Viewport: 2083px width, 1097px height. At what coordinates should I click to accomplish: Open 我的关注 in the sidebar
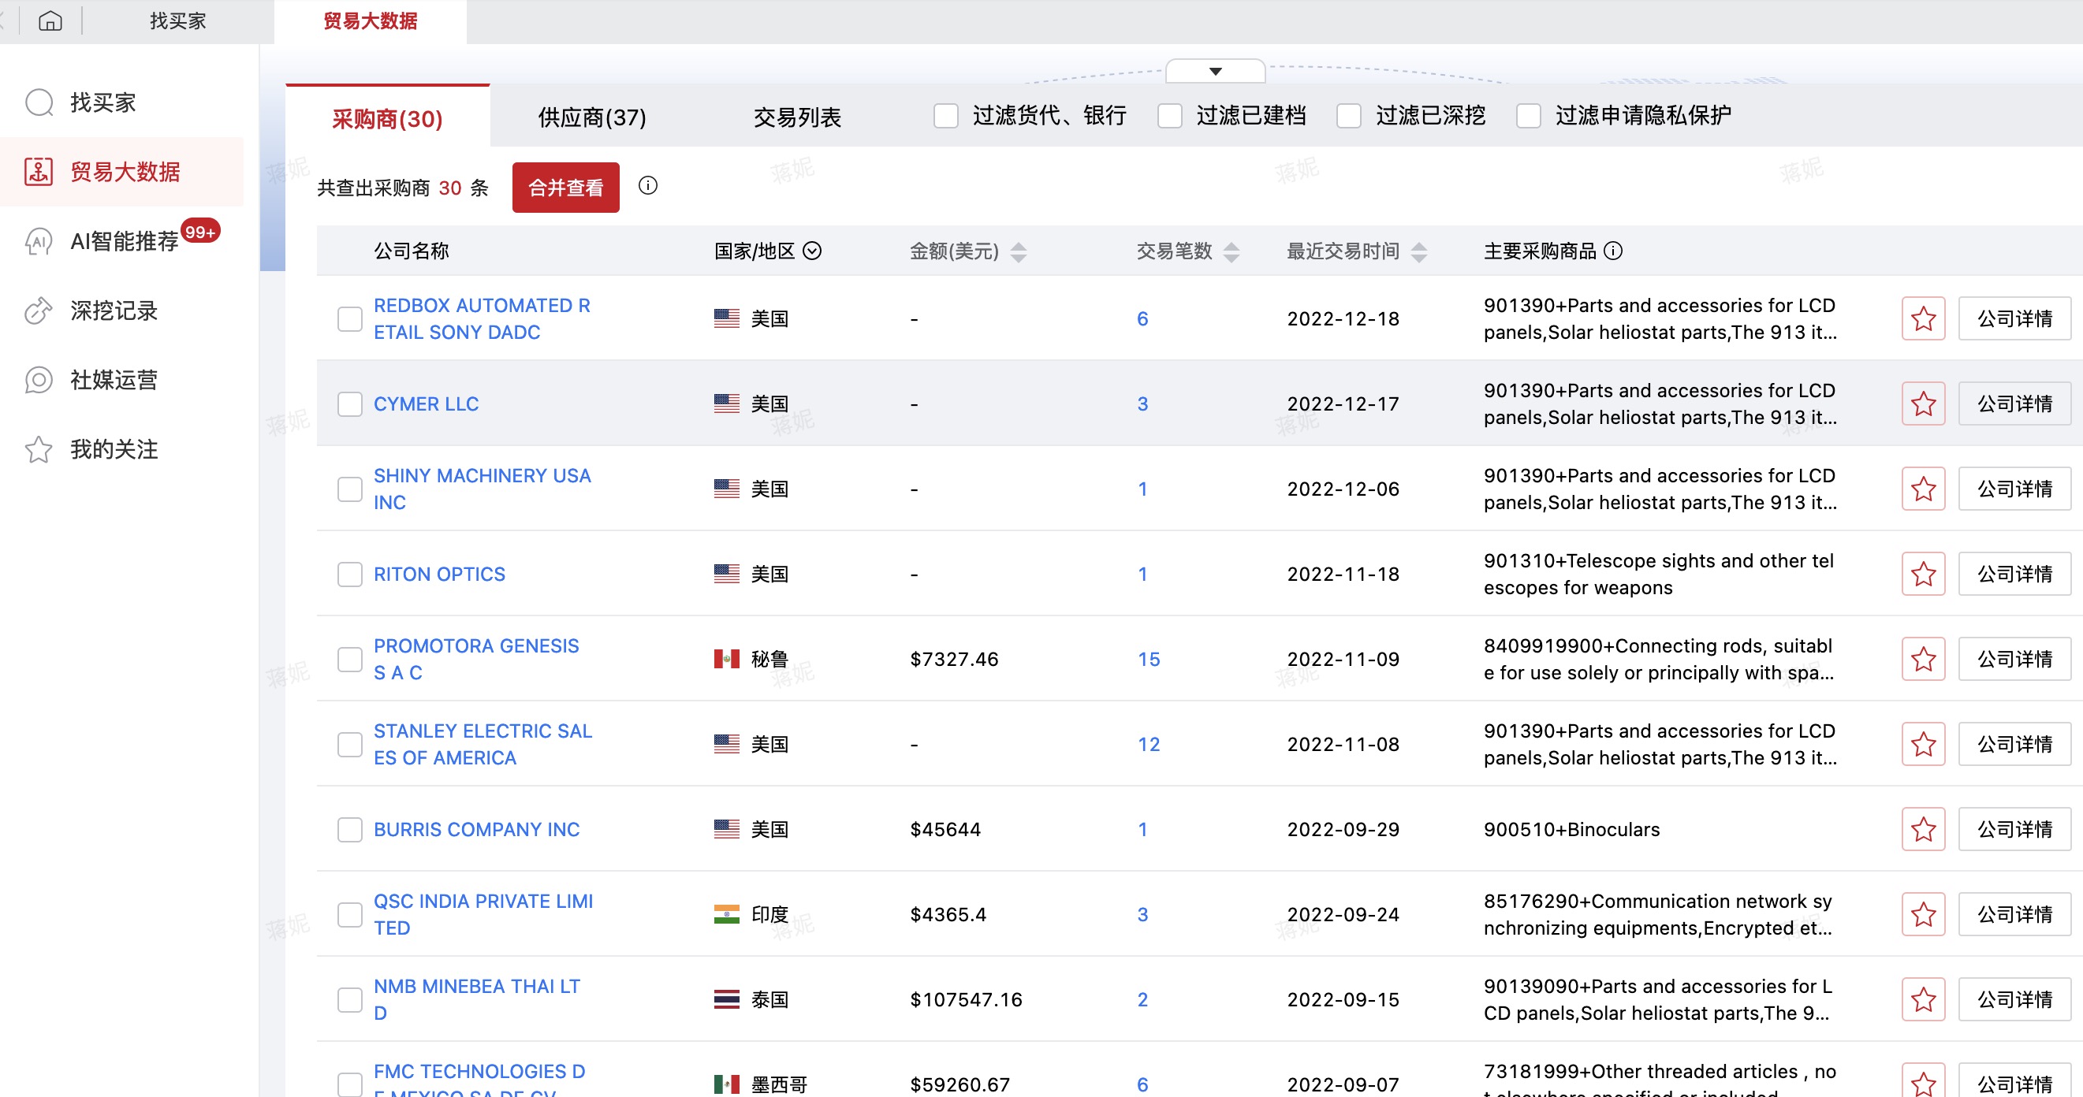[x=114, y=449]
